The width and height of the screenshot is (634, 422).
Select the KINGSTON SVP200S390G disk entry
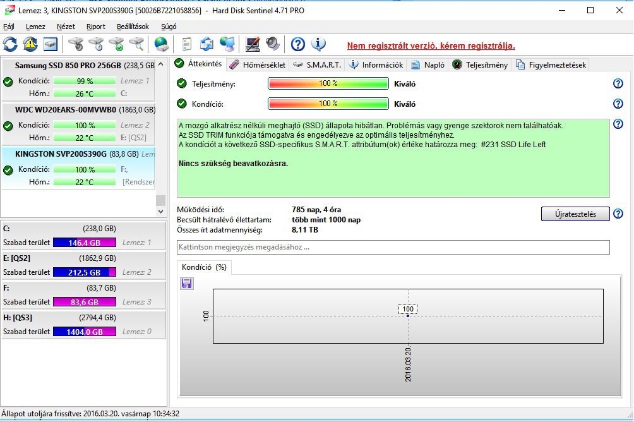pyautogui.click(x=78, y=168)
